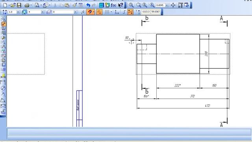Open a file with the folder icon
252x142 pixels.
click(13, 5)
